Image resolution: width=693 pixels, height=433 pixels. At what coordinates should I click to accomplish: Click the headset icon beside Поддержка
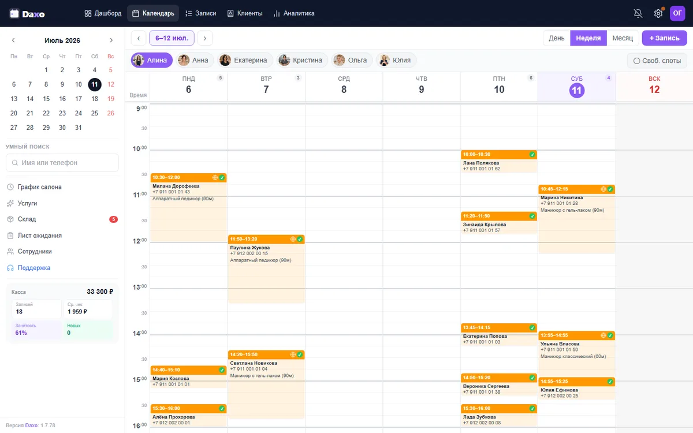click(x=10, y=268)
